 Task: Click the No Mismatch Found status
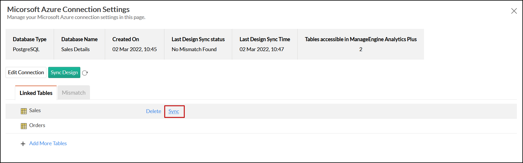[194, 49]
